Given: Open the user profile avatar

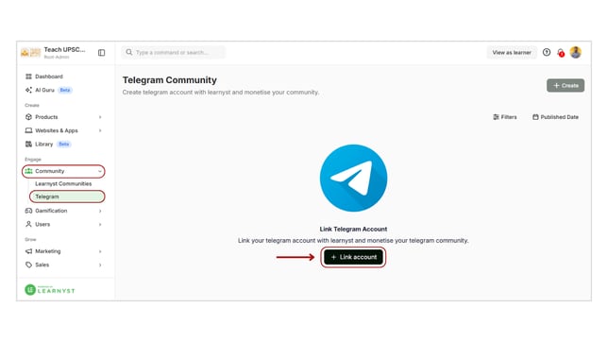Looking at the screenshot, I should click(x=576, y=52).
